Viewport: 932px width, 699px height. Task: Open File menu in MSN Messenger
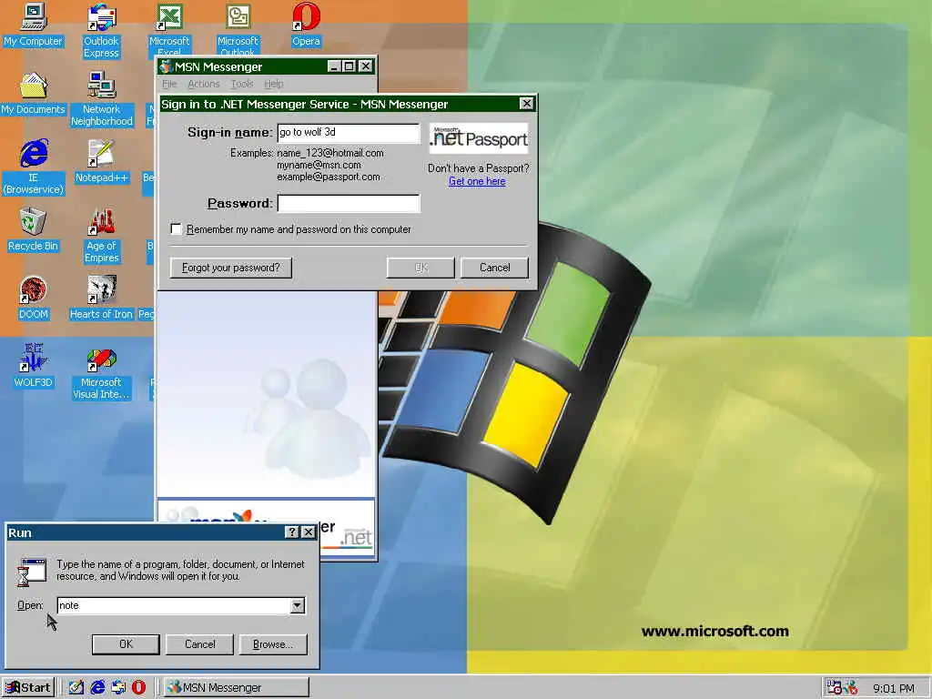pyautogui.click(x=169, y=84)
